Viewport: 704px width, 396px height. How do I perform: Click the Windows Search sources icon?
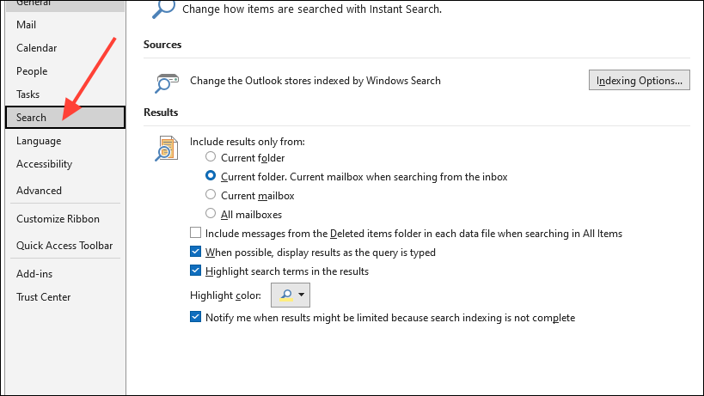click(163, 81)
